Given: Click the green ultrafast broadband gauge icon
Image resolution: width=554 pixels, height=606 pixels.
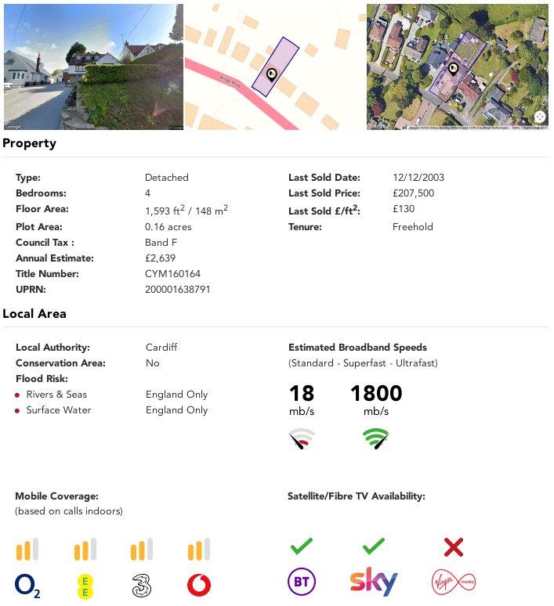Looking at the screenshot, I should coord(375,438).
